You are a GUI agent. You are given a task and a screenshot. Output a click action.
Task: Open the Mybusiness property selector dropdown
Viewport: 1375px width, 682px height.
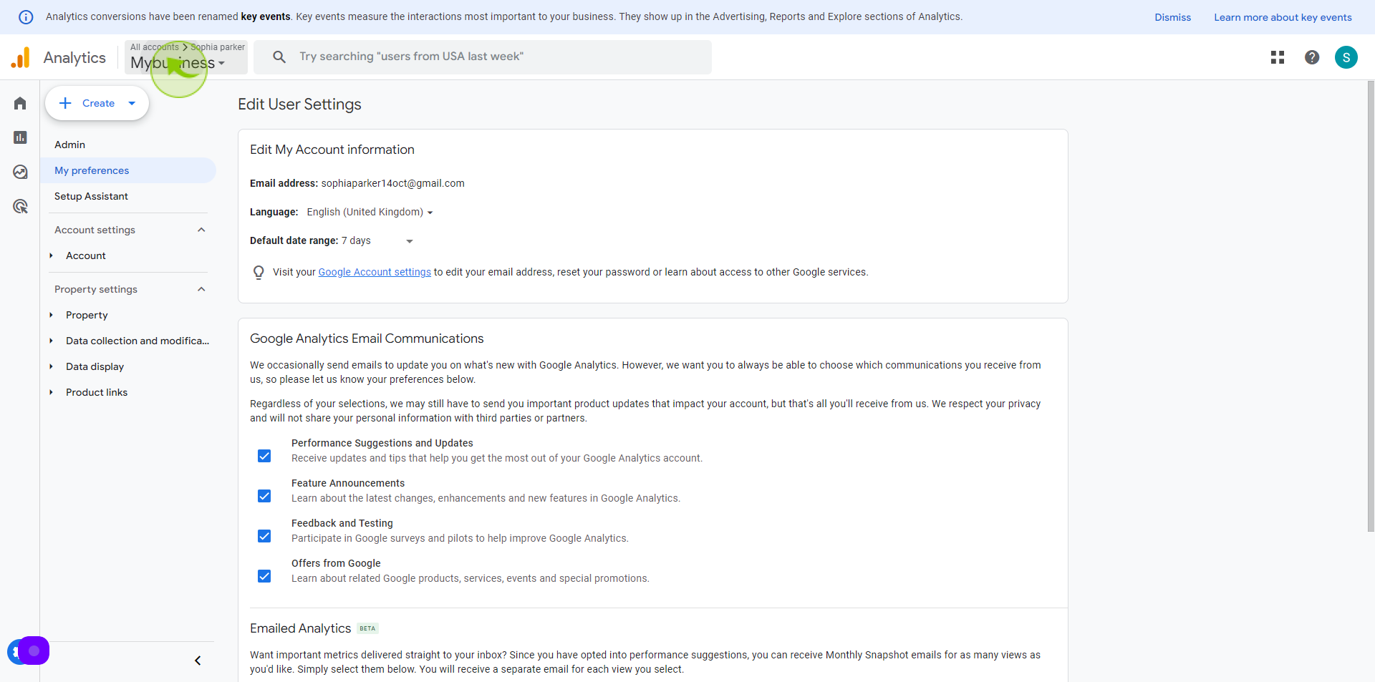click(178, 63)
